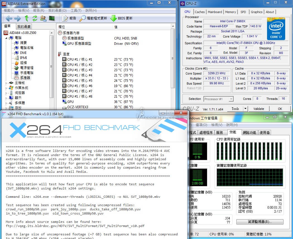Expand the 顯示 tree node

click(6, 98)
